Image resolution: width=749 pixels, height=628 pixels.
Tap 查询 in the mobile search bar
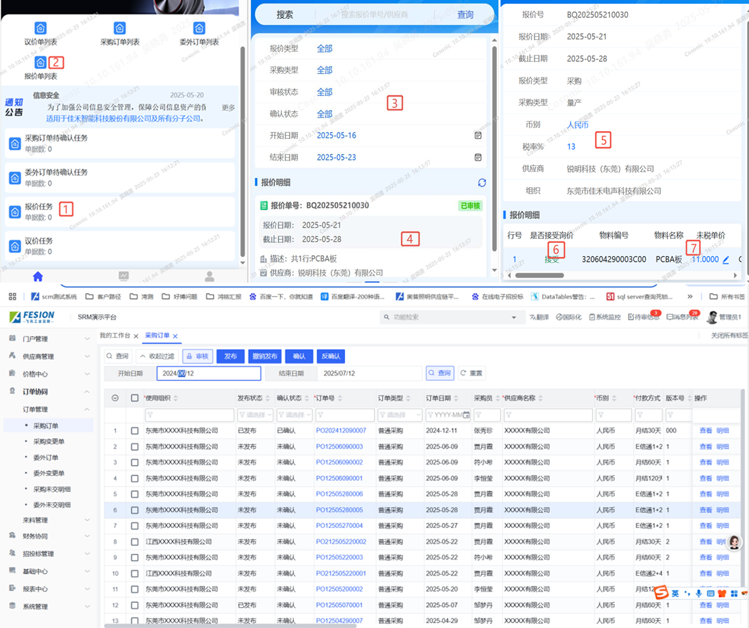click(x=465, y=14)
